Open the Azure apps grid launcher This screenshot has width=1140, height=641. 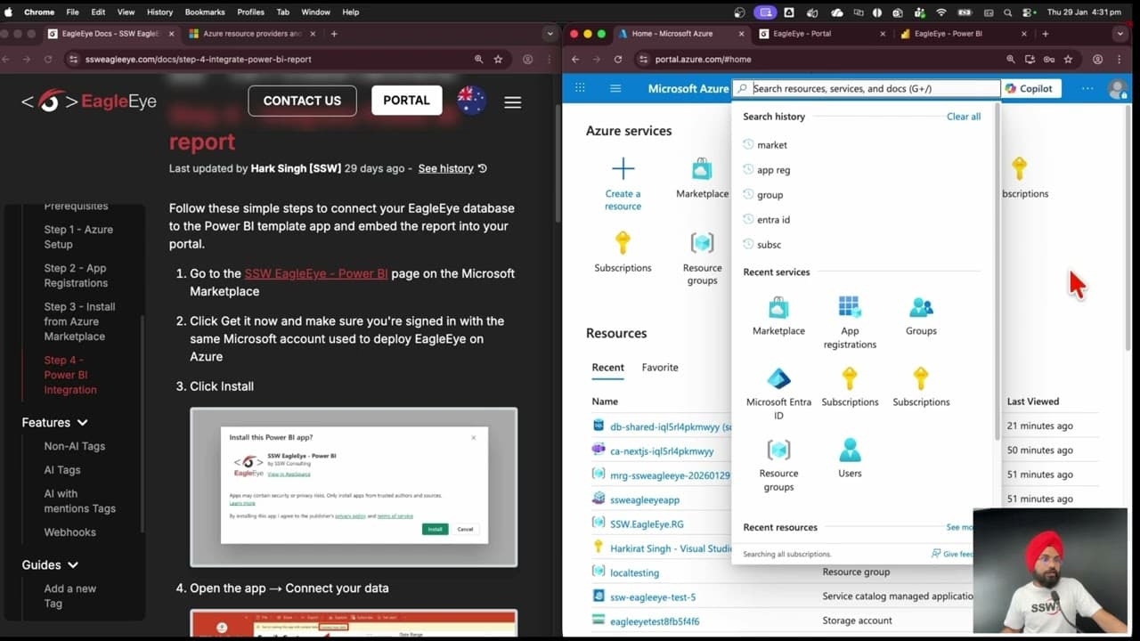tap(580, 88)
